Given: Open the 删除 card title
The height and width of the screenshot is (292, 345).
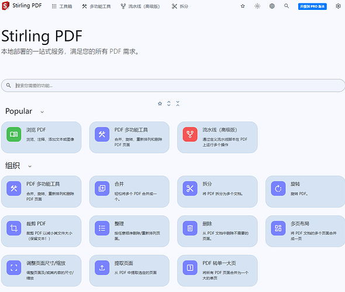Looking at the screenshot, I should click(207, 224).
